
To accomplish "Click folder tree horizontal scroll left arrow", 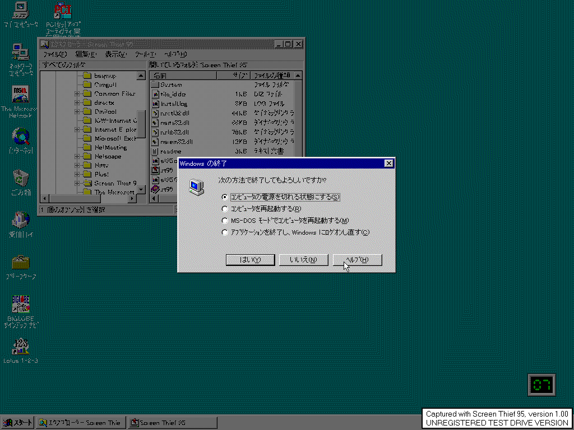I will point(45,199).
